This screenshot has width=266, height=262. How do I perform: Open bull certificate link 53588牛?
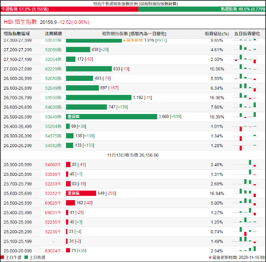[53, 174]
